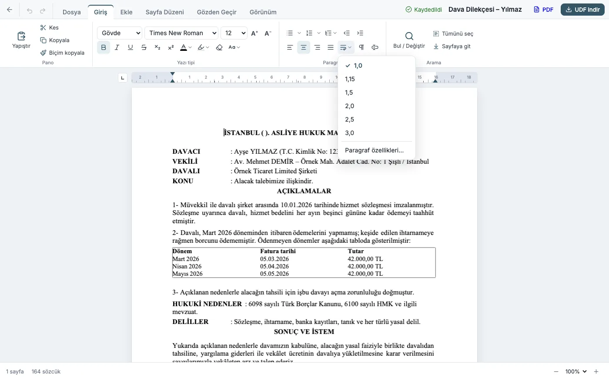Choose 2,5 line spacing
Viewport: 609px width, 380px height.
[x=377, y=119]
